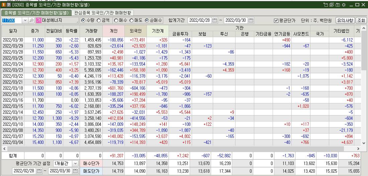Select the 2022/03/30 date row cell
Viewport: 368px width, 176px height.
[13, 40]
